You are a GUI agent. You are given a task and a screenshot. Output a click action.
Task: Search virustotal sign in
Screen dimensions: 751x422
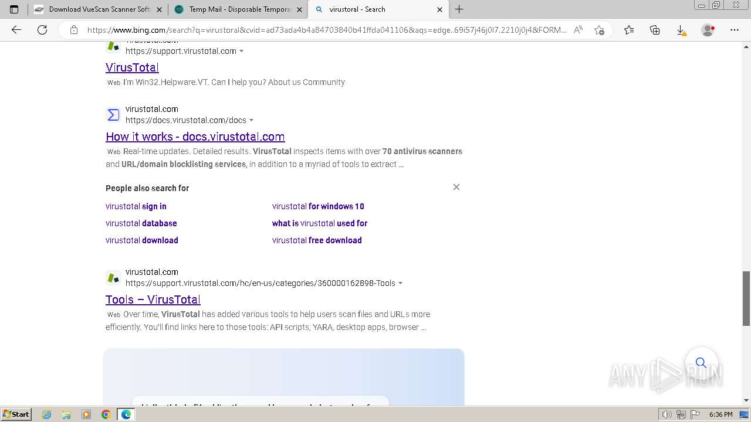[x=136, y=206]
